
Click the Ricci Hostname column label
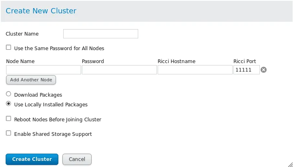[176, 61]
